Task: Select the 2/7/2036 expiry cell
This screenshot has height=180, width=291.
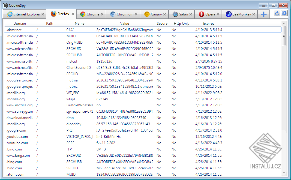Action: 209,61
